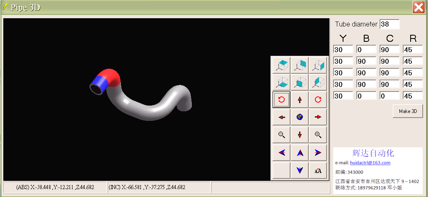Click the AA text icon

tap(318, 171)
